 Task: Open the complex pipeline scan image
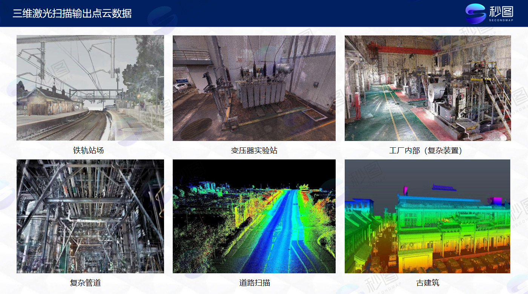(x=90, y=216)
